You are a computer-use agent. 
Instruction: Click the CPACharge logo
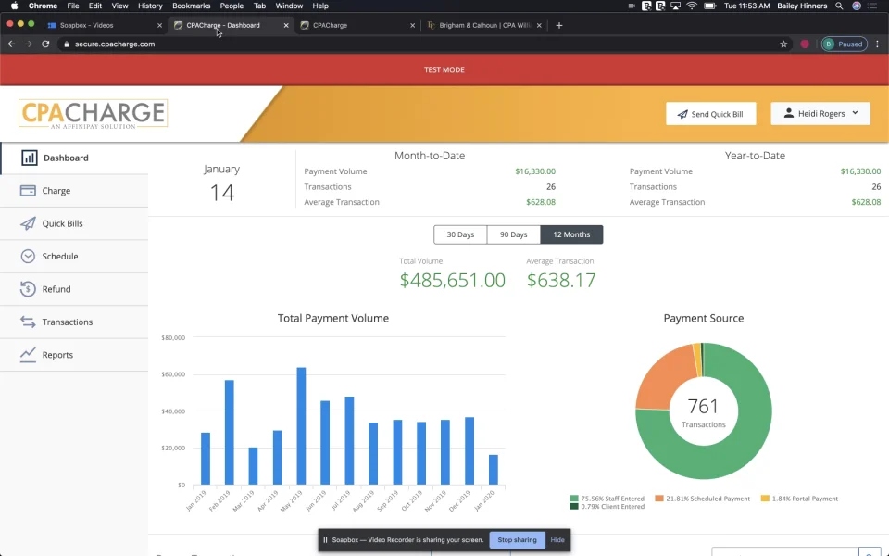pyautogui.click(x=93, y=113)
